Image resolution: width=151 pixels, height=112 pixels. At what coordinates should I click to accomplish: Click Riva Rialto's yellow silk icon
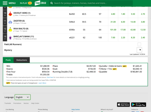pos(10,30)
